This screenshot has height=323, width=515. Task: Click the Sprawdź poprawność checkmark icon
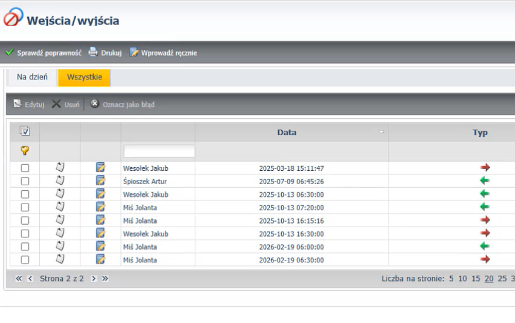click(x=9, y=52)
